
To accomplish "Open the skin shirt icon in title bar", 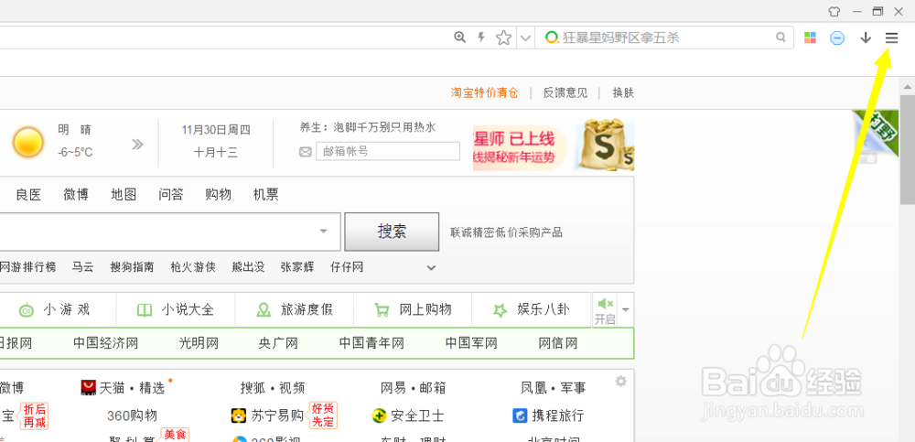I will click(x=834, y=11).
